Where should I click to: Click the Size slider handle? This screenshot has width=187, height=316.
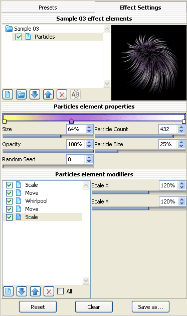[x=61, y=136]
